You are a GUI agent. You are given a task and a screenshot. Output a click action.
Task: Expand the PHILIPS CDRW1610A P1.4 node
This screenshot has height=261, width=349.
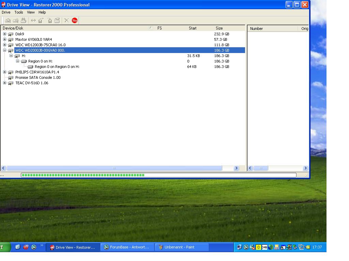coord(5,72)
